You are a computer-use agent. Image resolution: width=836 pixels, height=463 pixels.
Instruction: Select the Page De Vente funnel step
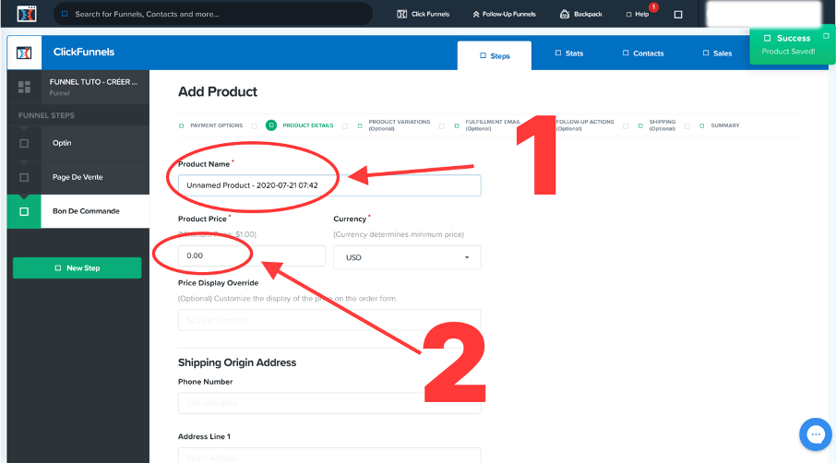78,177
